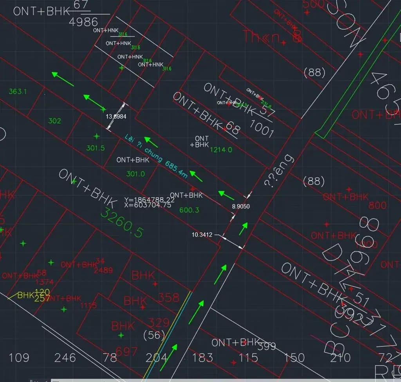Click the coordinate text X=603704.75
Image resolution: width=401 pixels, height=382 pixels.
pyautogui.click(x=148, y=205)
